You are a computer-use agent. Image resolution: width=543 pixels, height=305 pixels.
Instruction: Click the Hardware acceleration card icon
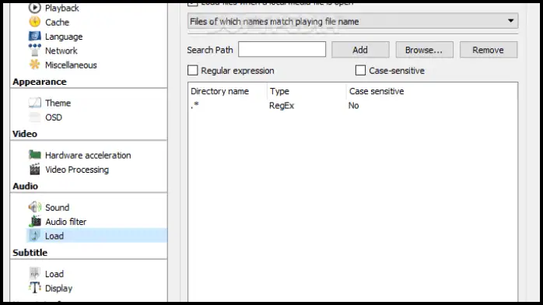(x=35, y=155)
